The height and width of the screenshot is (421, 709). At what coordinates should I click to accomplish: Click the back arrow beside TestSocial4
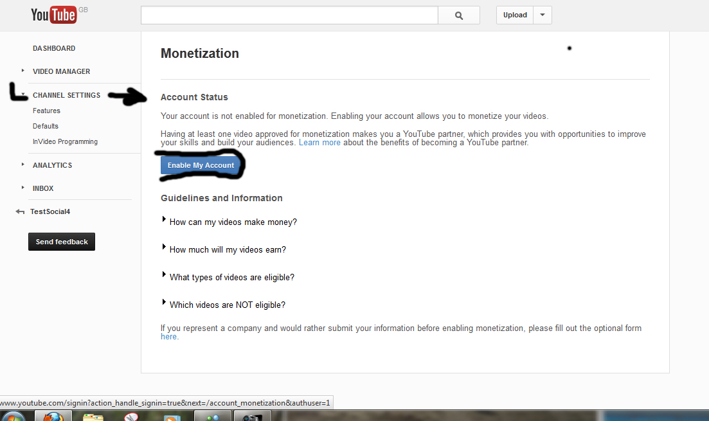coord(20,211)
